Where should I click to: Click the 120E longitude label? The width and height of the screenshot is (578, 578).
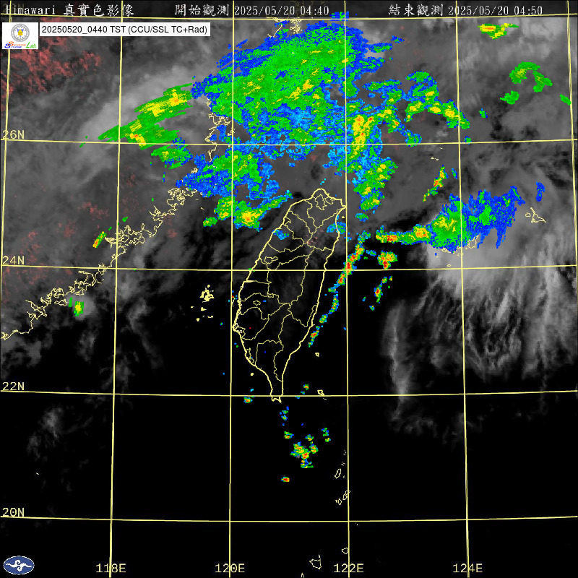230,568
